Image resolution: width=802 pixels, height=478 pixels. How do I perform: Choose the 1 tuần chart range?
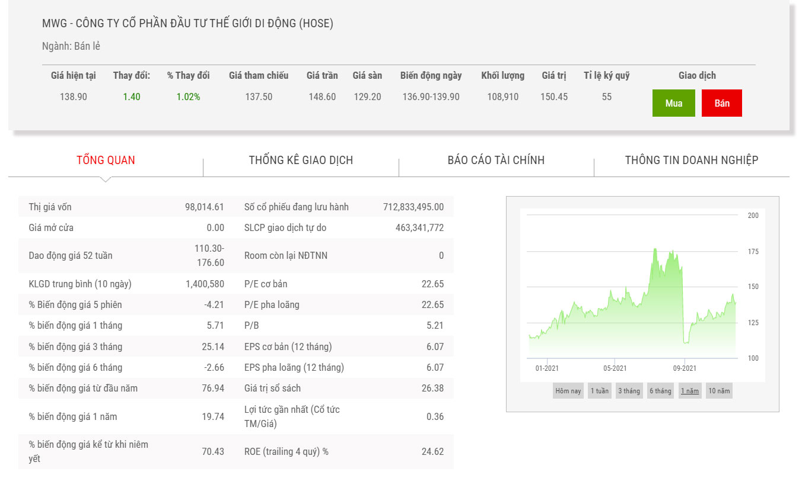(x=599, y=391)
